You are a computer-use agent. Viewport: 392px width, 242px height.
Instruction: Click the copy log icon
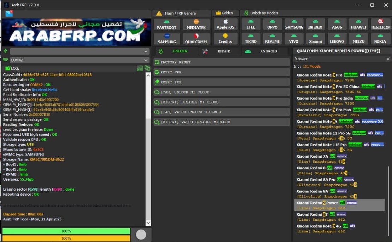click(x=147, y=68)
